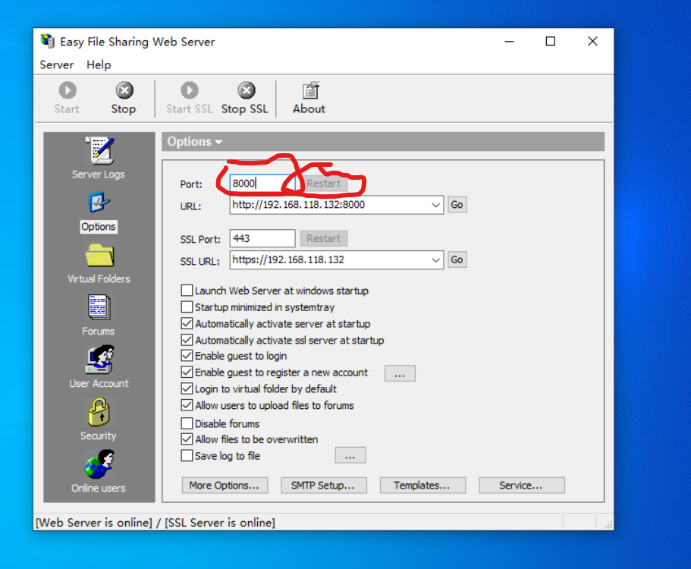Enable Save log to file
The height and width of the screenshot is (569, 691).
pos(187,456)
